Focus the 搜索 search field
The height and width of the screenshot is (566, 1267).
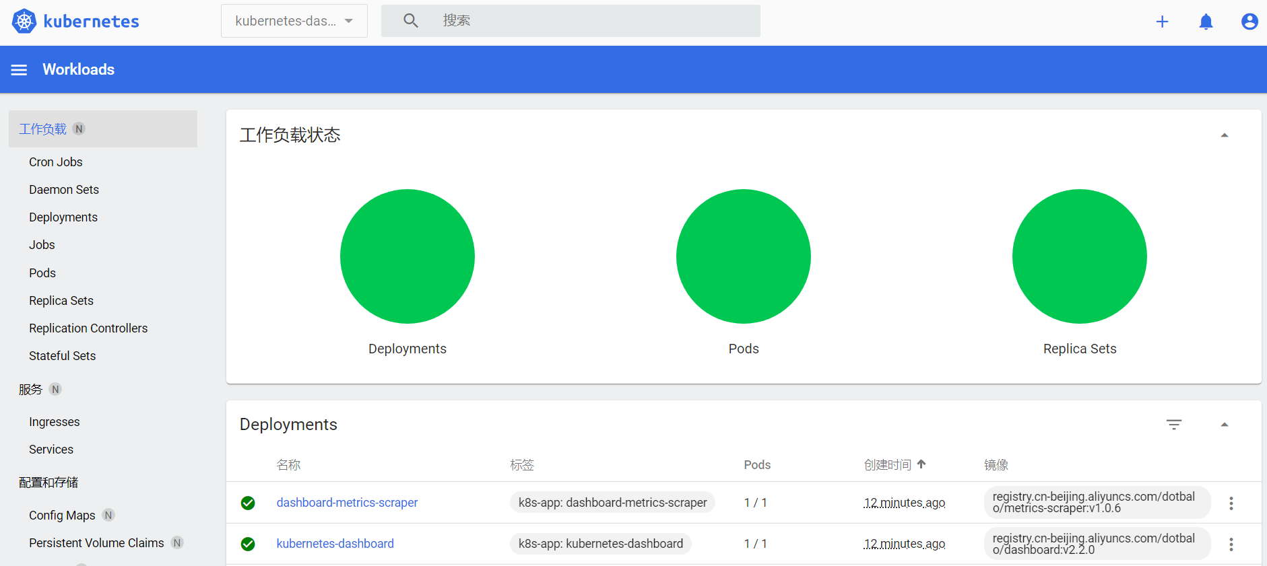(x=571, y=21)
